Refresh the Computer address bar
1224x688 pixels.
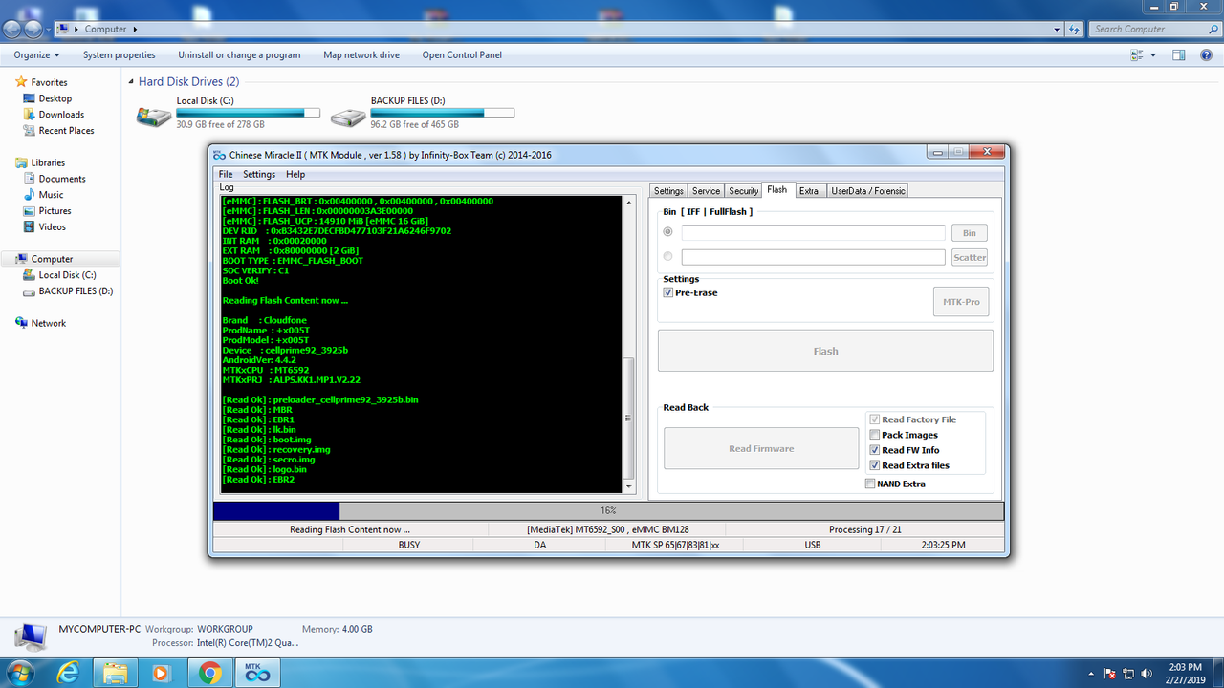point(1076,29)
